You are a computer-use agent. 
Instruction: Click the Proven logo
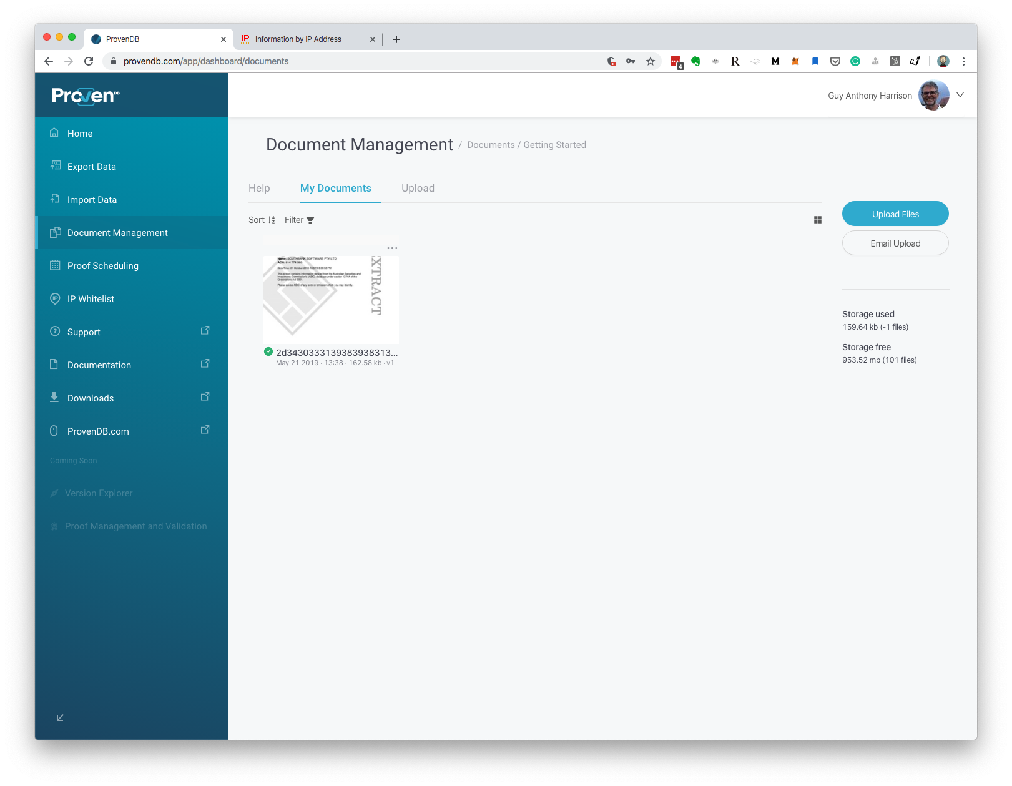[x=86, y=96]
